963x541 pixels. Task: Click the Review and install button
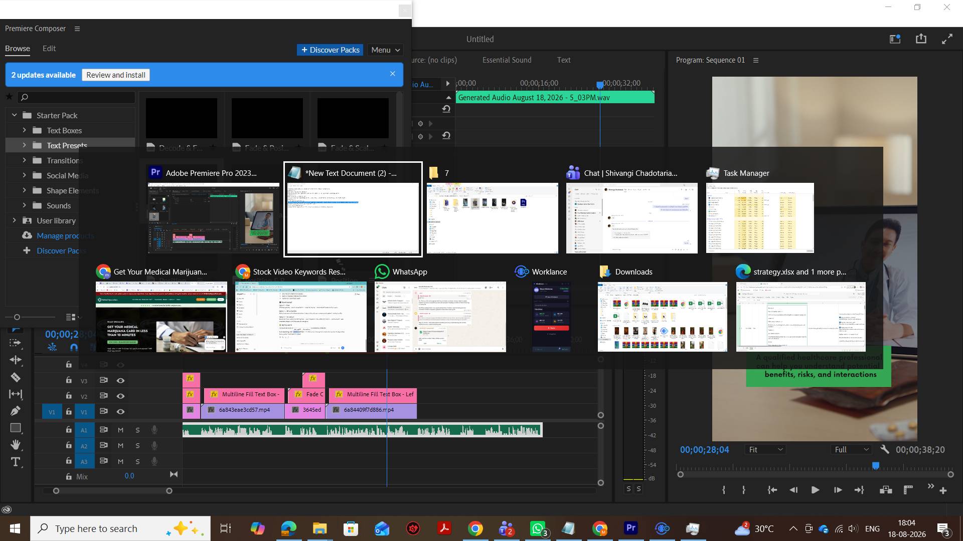point(116,75)
